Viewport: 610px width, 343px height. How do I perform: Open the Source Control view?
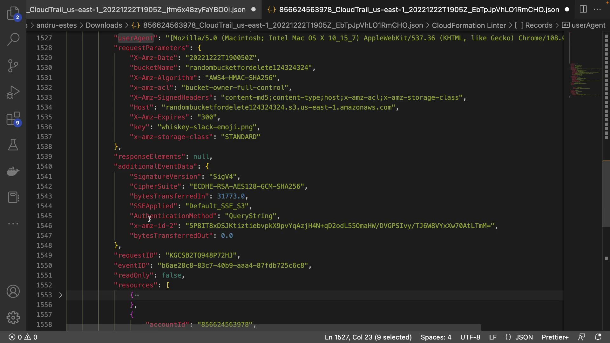13,66
